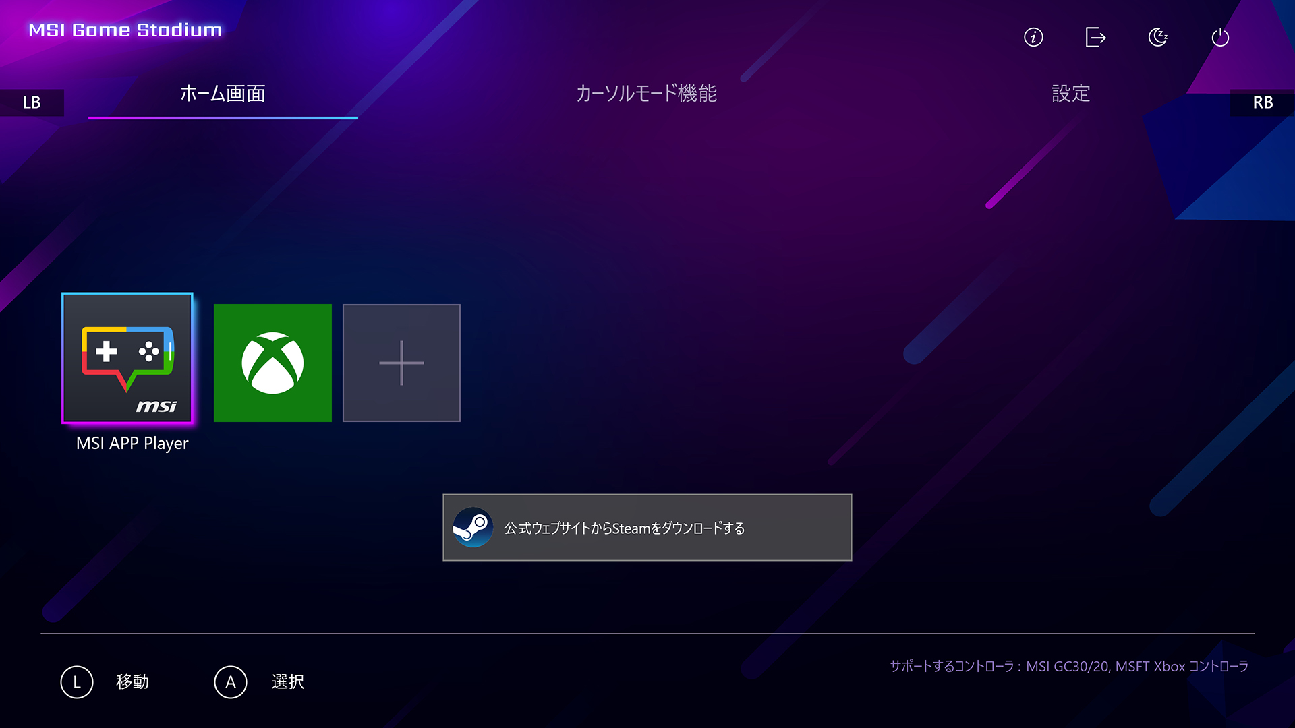Launch the MSI APP Player tile
This screenshot has width=1295, height=728.
127,358
